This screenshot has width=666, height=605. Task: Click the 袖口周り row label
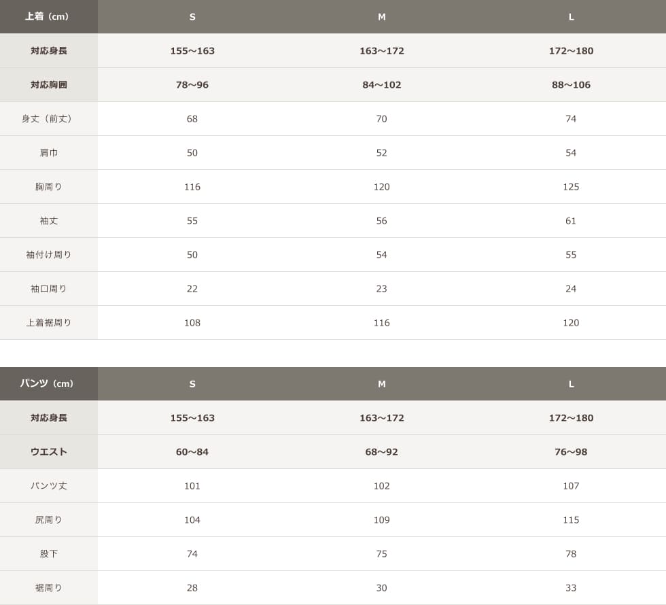(49, 289)
